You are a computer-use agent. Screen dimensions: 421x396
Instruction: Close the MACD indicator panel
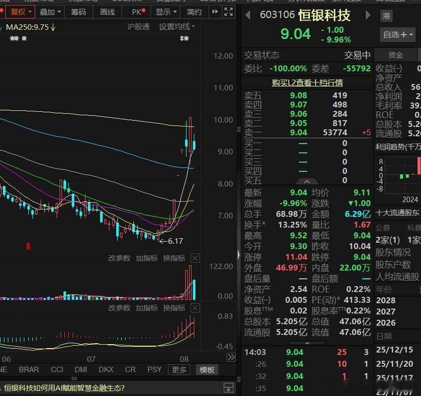[x=195, y=308]
